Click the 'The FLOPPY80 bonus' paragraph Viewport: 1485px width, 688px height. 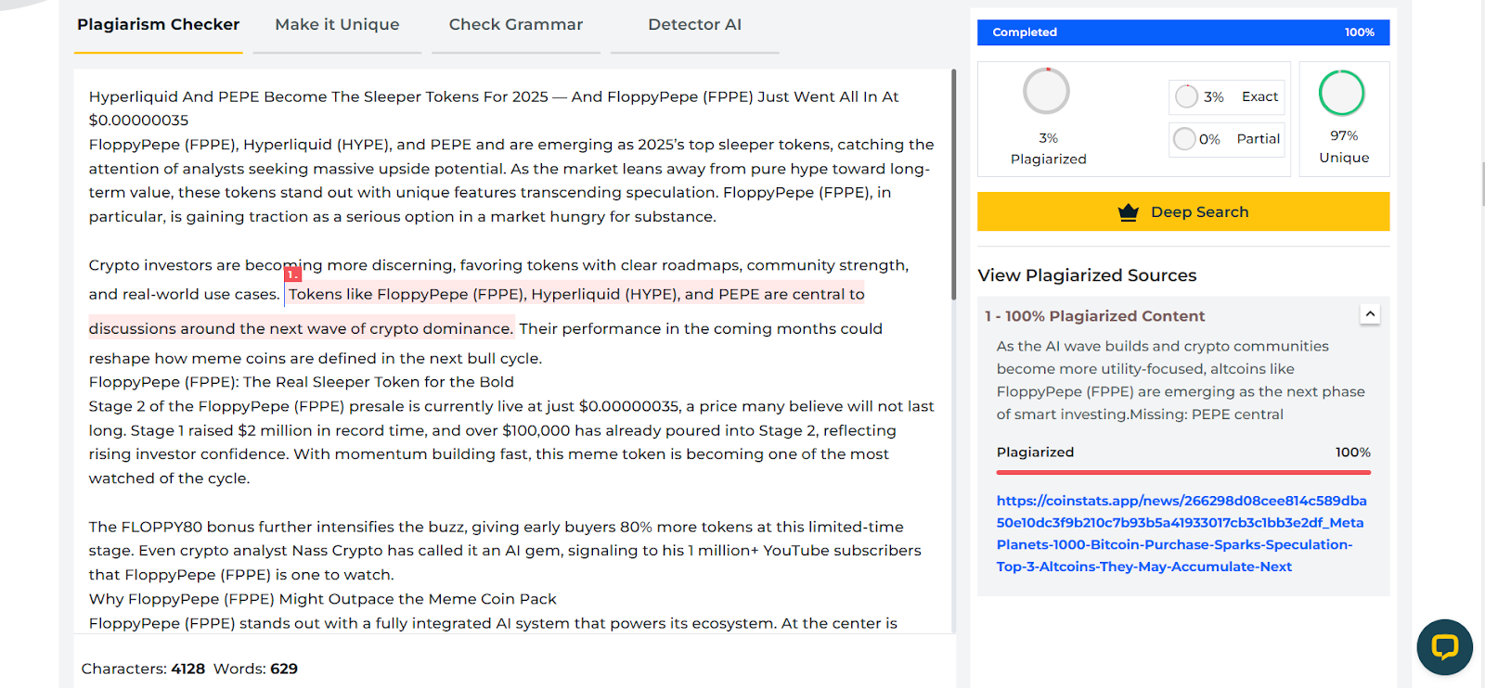tap(505, 551)
